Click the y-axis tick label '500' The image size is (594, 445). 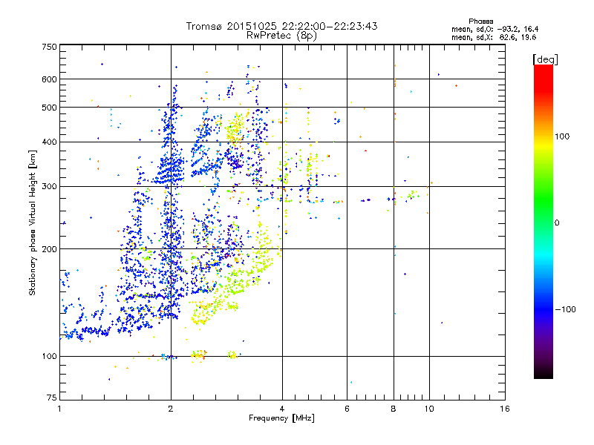click(49, 108)
